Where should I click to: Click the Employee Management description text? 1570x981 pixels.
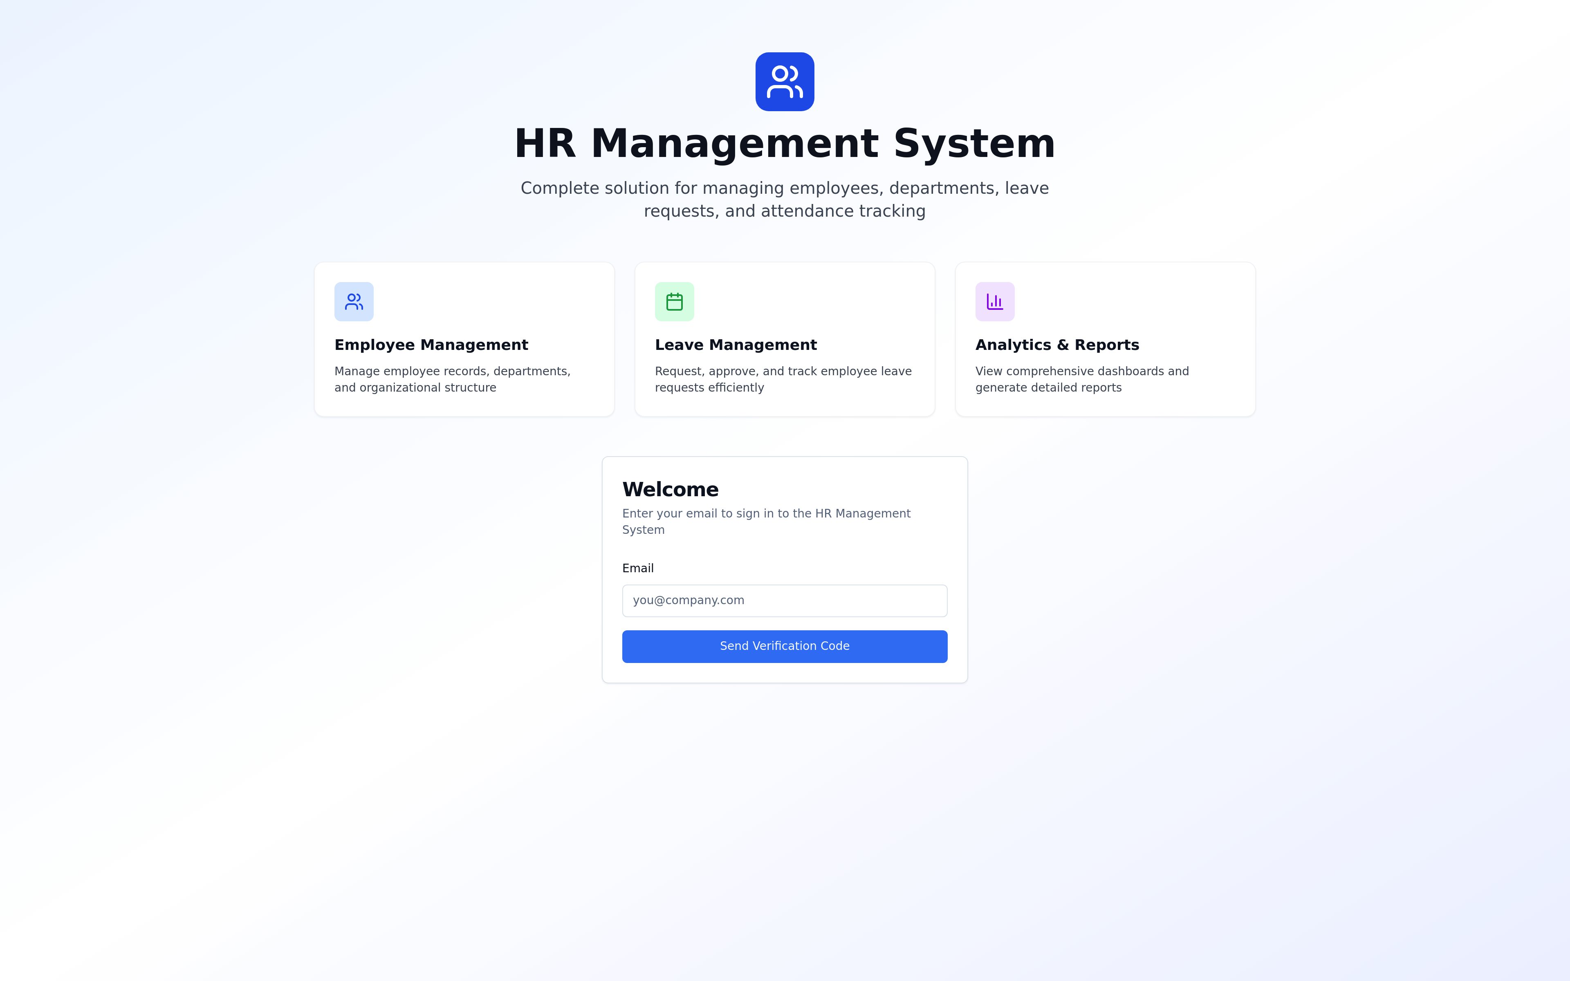pyautogui.click(x=452, y=380)
